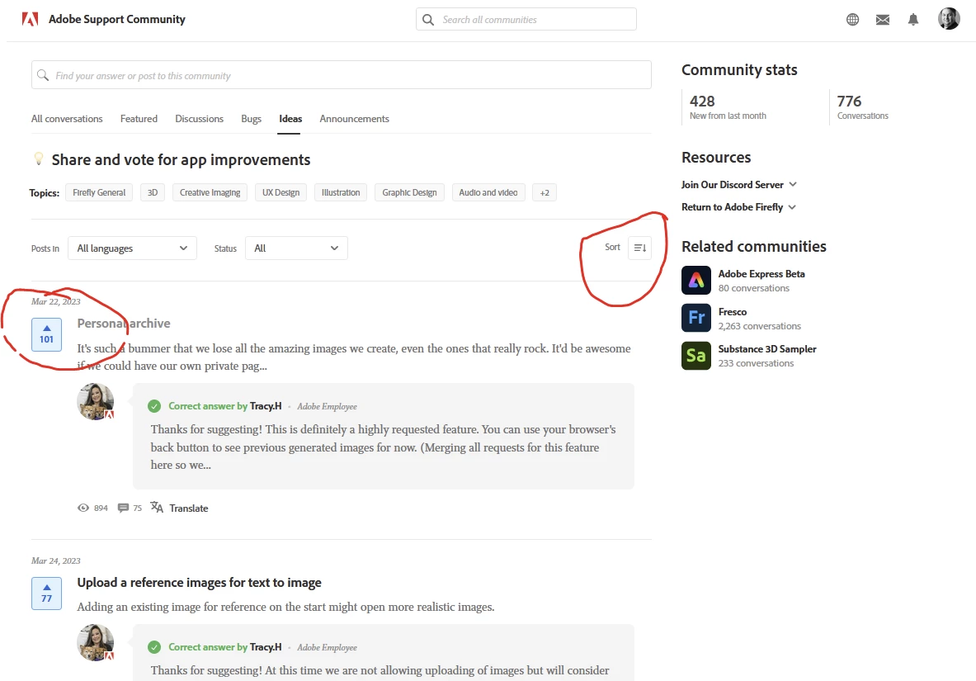Filter by Firefly General topic
Screen dimensions: 976x681
click(99, 192)
